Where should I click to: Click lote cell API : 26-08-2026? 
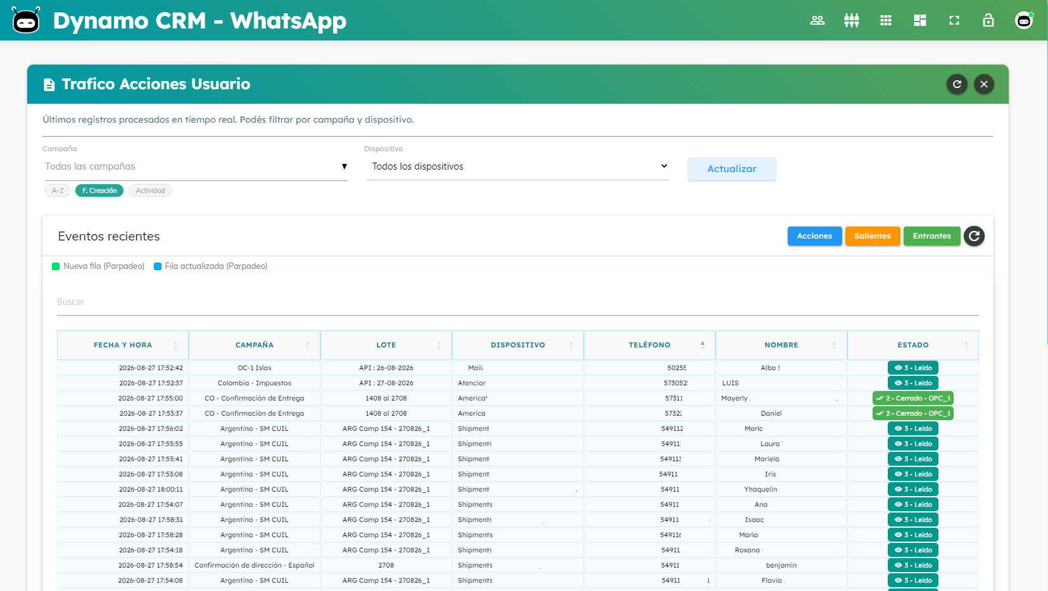coord(386,368)
